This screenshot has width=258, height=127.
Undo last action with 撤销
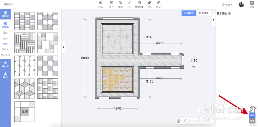[x=120, y=5]
